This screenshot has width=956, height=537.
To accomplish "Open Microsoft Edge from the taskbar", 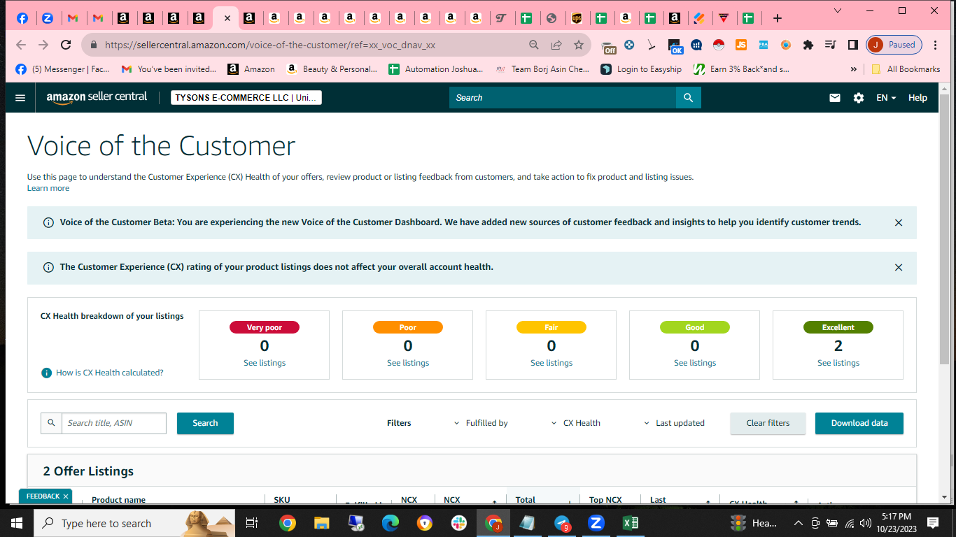I will pyautogui.click(x=390, y=523).
